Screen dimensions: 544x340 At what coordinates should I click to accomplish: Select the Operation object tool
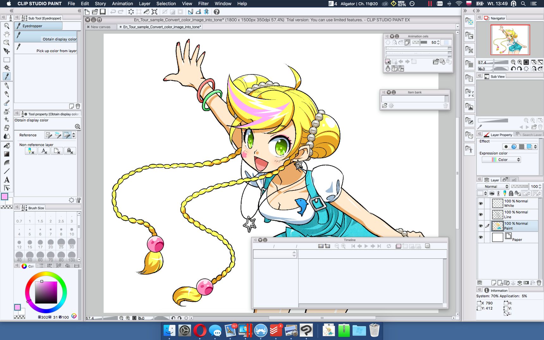point(7,42)
